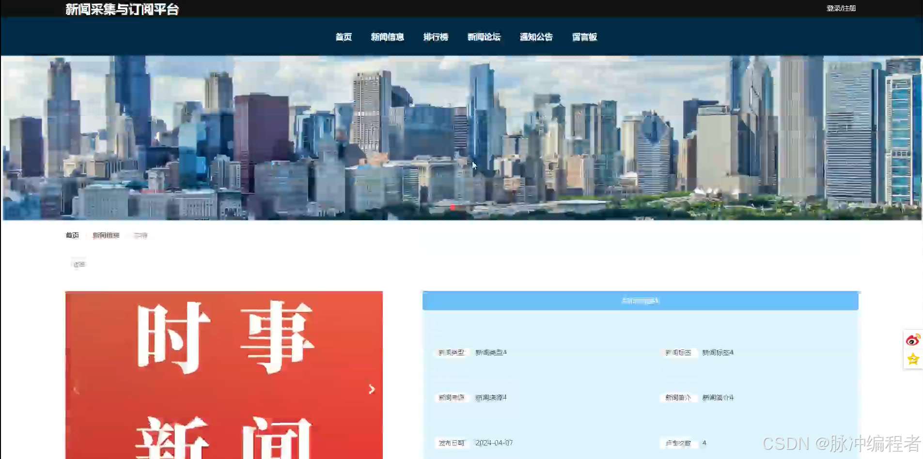Open the 新闻论坛 menu item
This screenshot has height=459, width=923.
pyautogui.click(x=484, y=37)
